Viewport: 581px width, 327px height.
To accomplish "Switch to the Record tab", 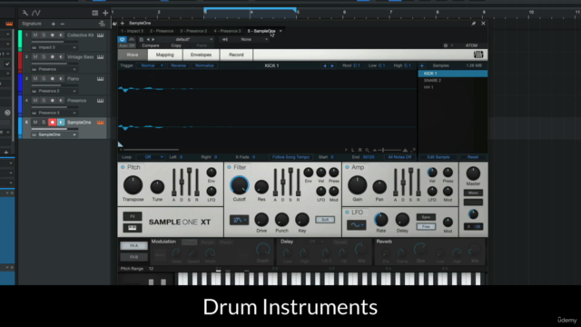I will point(236,54).
